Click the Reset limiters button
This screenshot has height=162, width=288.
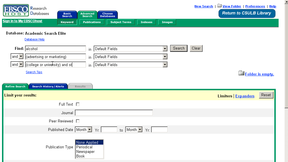tap(266, 95)
